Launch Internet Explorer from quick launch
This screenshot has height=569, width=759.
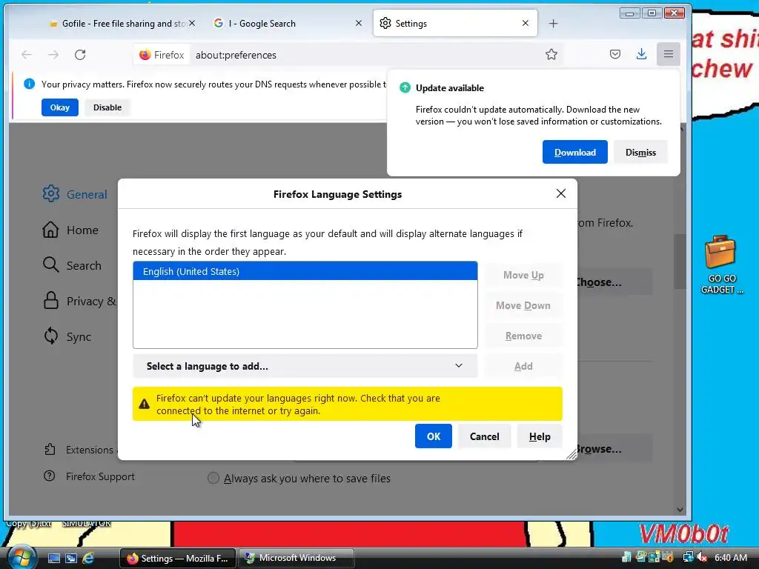click(x=89, y=558)
